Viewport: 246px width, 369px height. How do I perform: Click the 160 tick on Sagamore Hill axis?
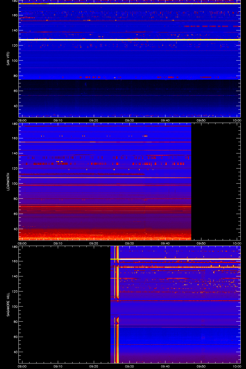tap(14, 261)
